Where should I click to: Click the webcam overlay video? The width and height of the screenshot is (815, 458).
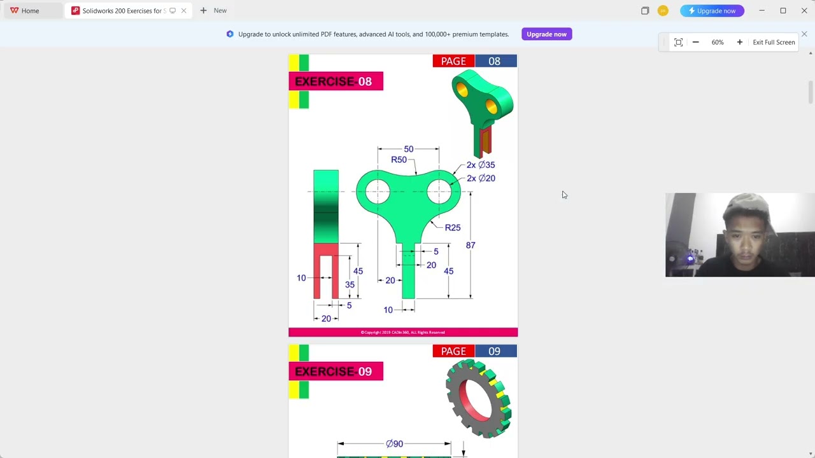tap(740, 235)
